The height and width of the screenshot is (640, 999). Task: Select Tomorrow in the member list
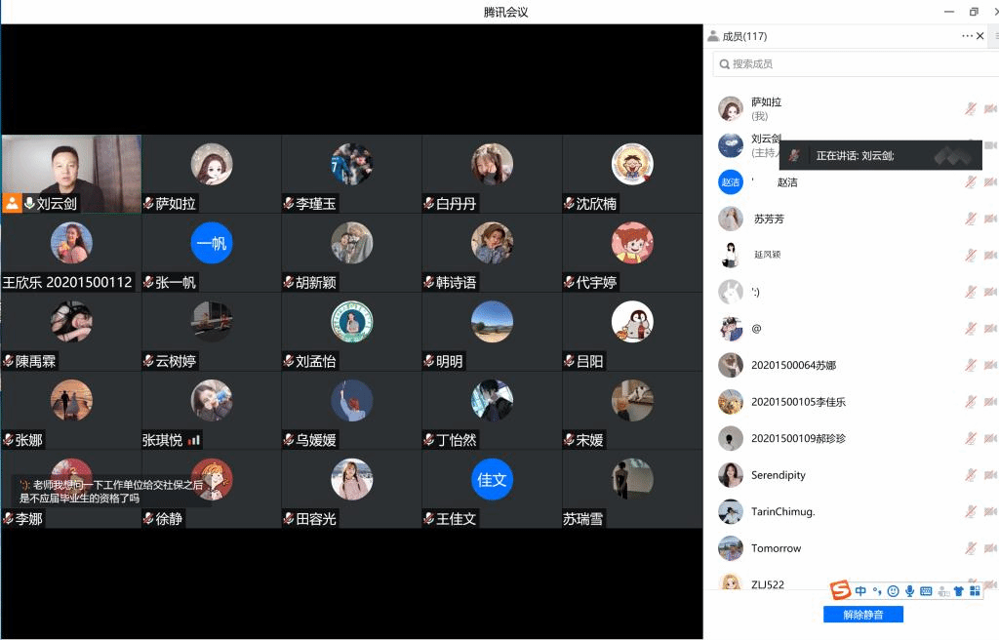point(776,548)
